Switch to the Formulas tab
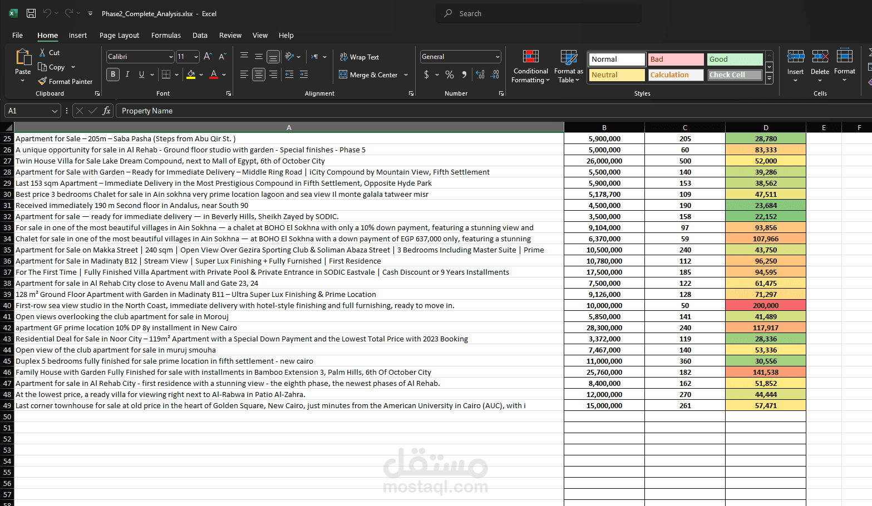The width and height of the screenshot is (872, 506). pos(166,35)
